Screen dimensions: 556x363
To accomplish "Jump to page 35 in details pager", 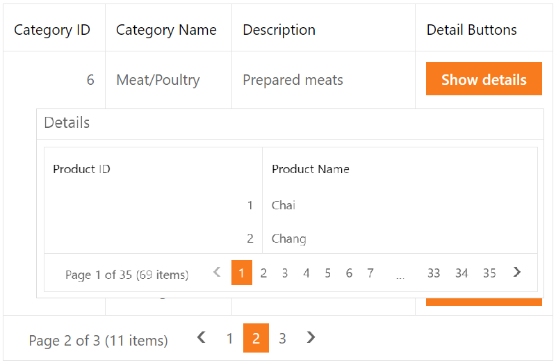I will (489, 273).
